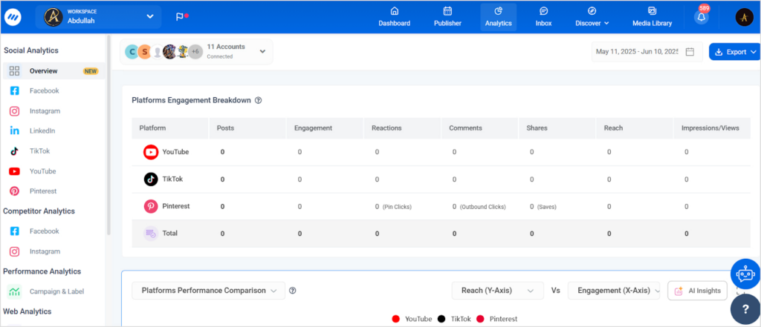Open the Inbox tab
Screen dimensions: 761x327
(543, 17)
